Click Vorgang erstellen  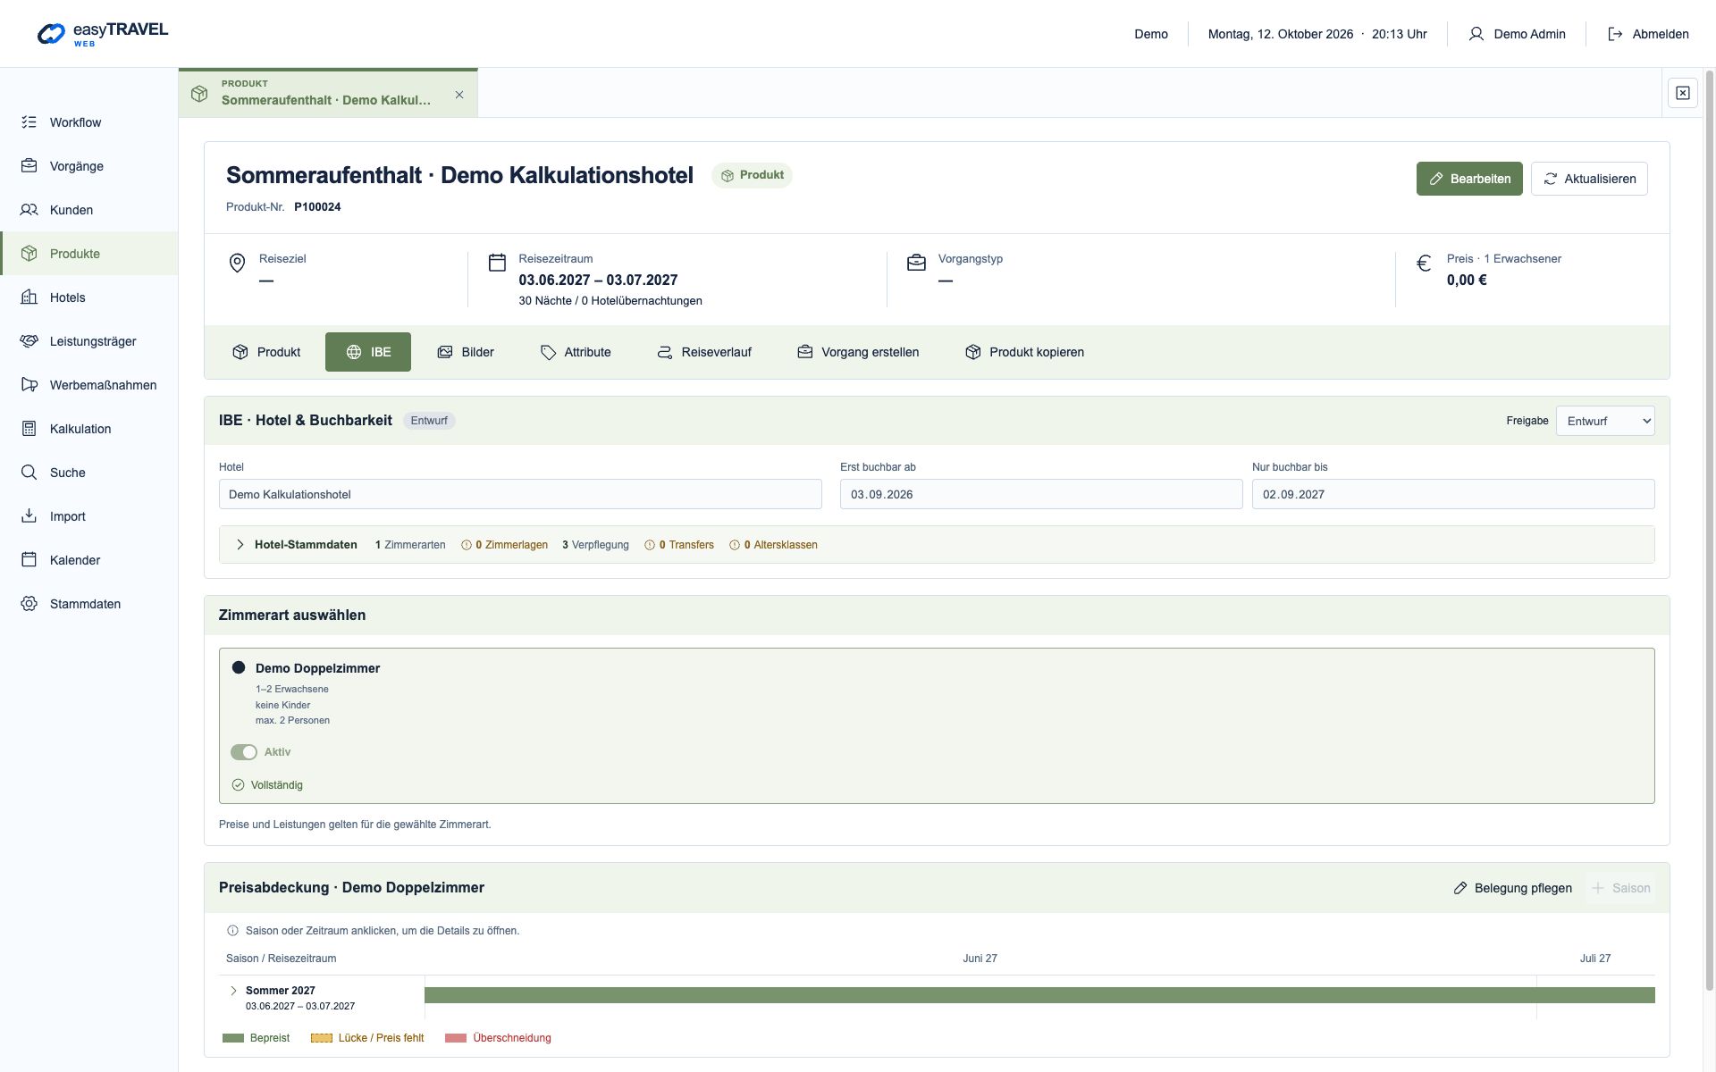858,352
